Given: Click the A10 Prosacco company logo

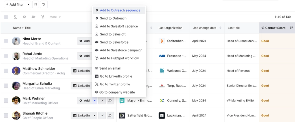Looking at the screenshot, I should pyautogui.click(x=162, y=56).
